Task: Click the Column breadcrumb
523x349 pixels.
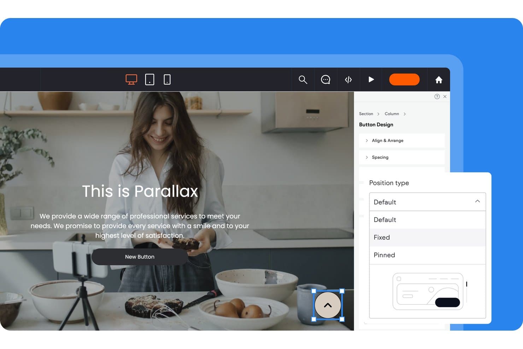Action: pos(392,114)
